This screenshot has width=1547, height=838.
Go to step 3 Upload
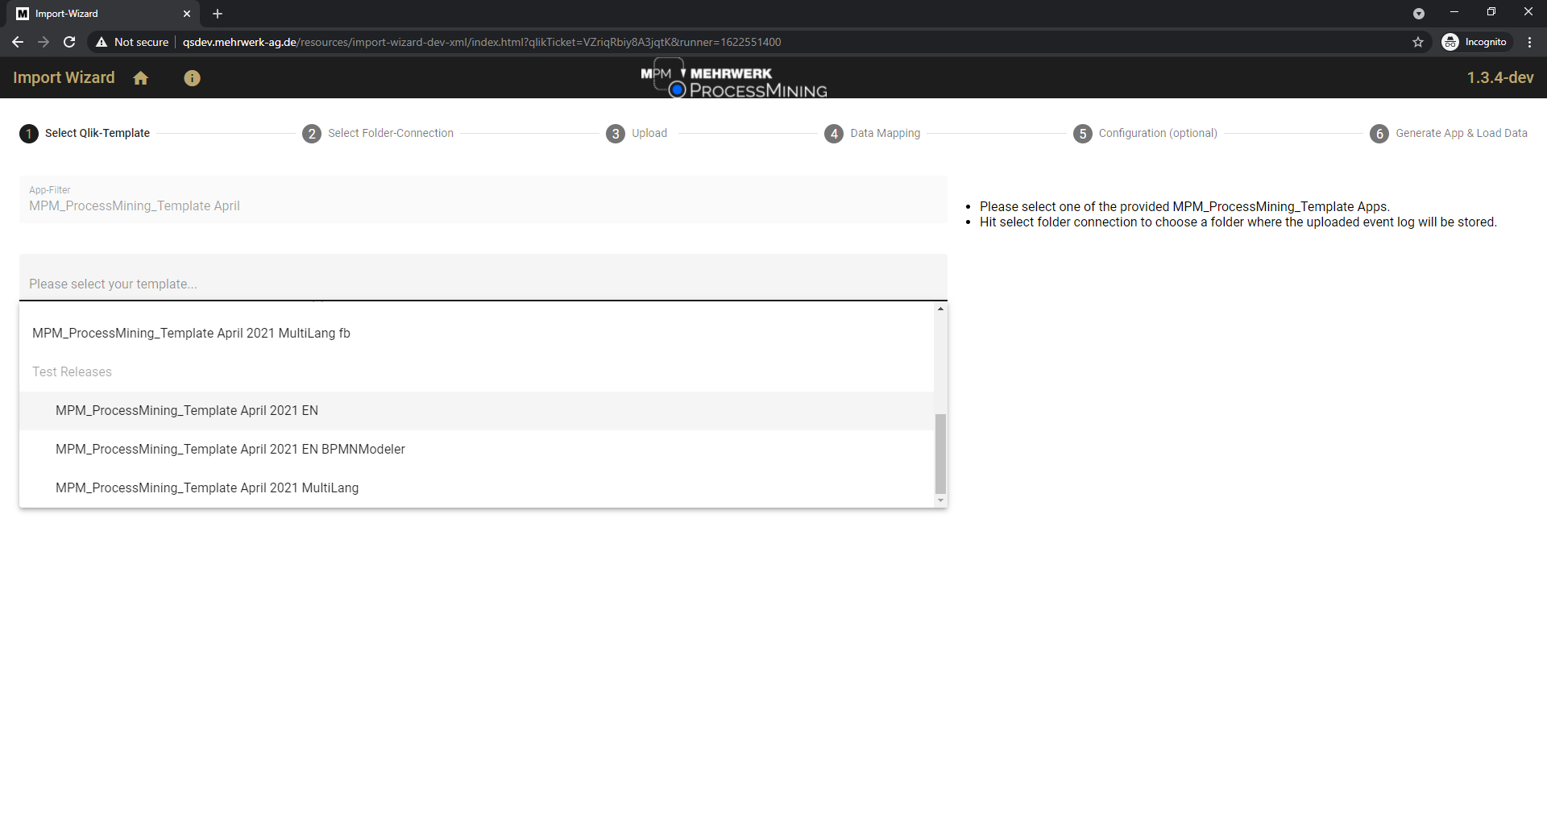click(x=637, y=133)
